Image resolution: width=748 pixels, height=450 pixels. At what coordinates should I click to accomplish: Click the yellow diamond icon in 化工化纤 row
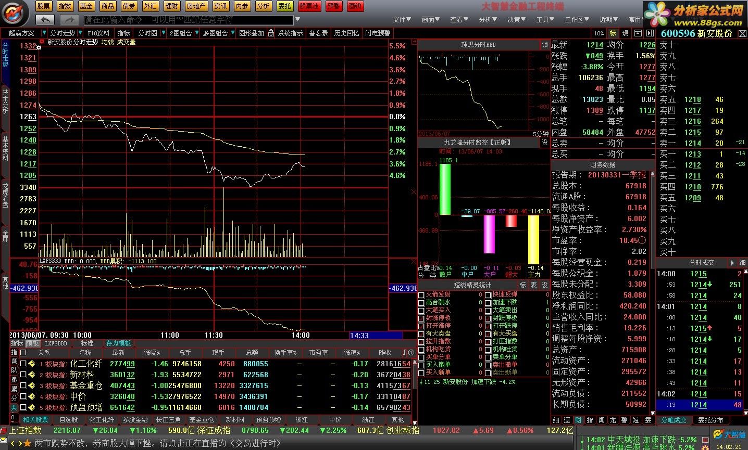pyautogui.click(x=32, y=364)
